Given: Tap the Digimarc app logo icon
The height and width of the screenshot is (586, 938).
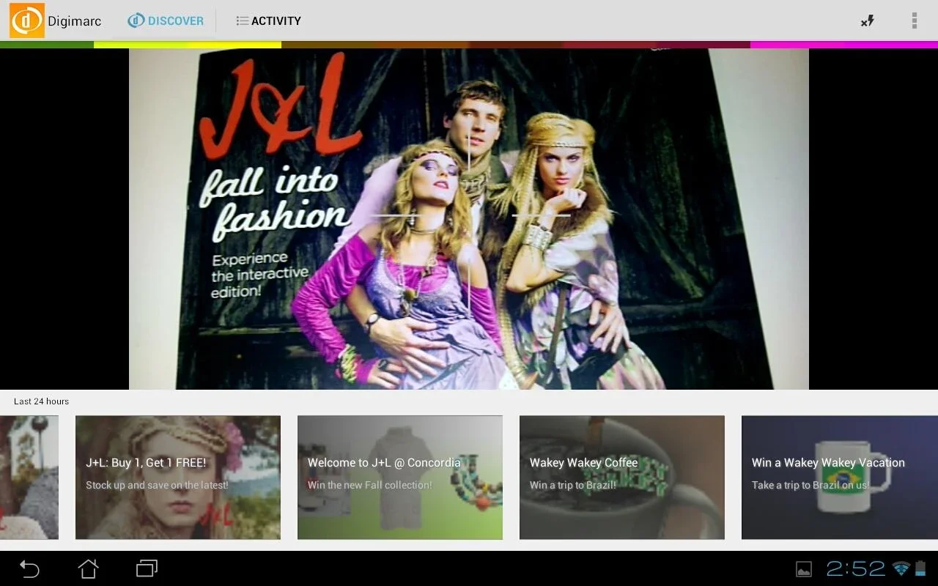Looking at the screenshot, I should (x=27, y=21).
